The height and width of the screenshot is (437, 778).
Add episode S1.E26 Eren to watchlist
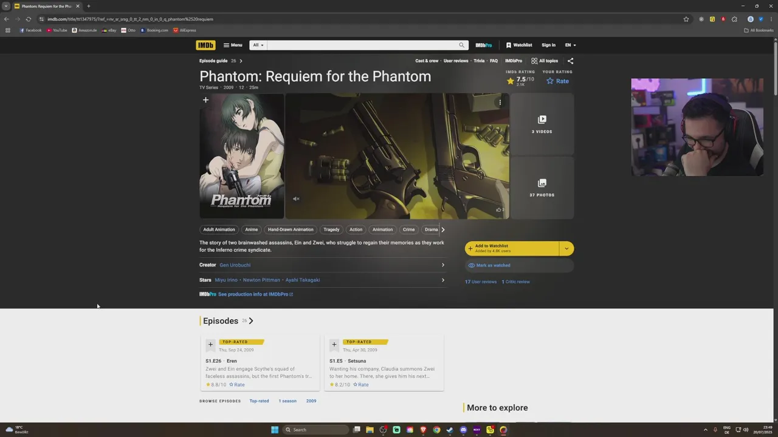point(210,345)
